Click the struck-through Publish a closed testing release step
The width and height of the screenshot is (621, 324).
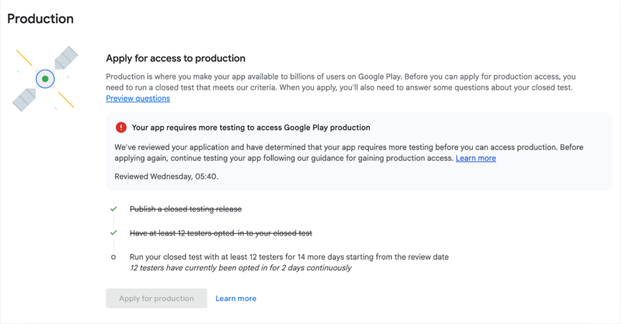pyautogui.click(x=186, y=209)
